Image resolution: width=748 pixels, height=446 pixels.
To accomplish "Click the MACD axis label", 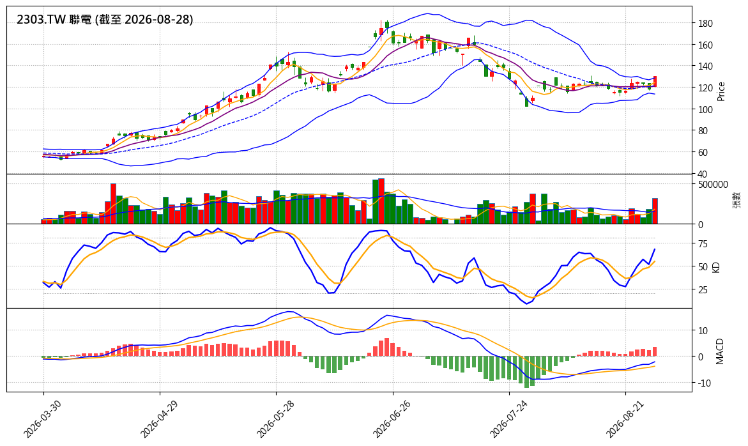I will 720,351.
